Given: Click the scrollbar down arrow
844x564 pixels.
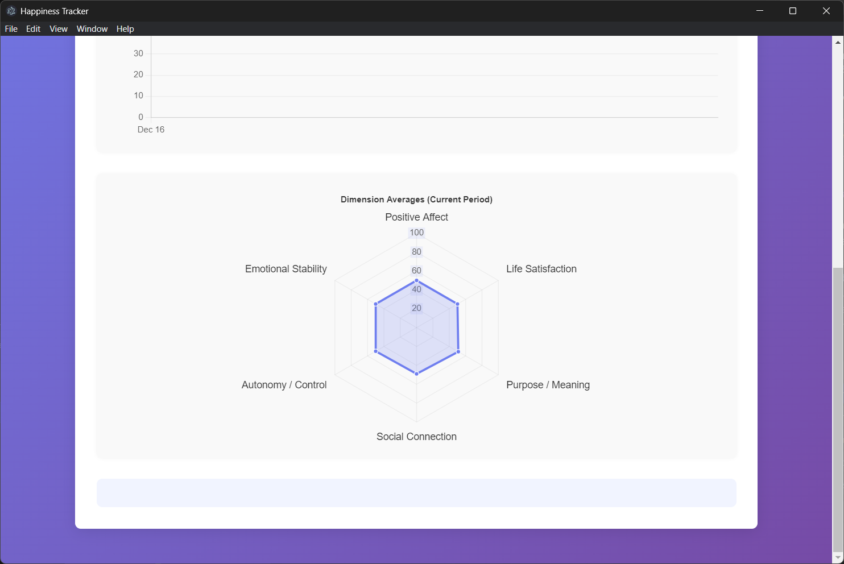Looking at the screenshot, I should tap(838, 558).
